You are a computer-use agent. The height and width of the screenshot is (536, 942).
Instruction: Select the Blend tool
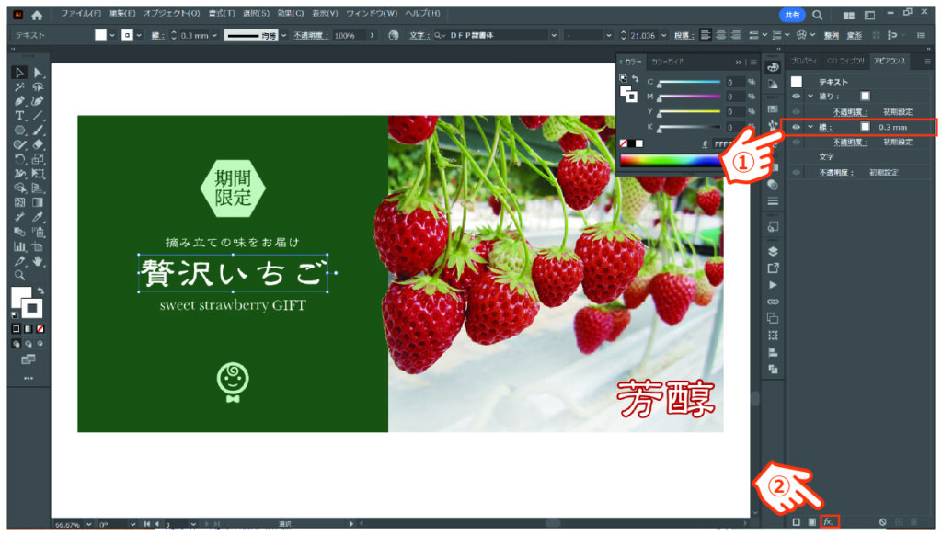click(x=19, y=232)
